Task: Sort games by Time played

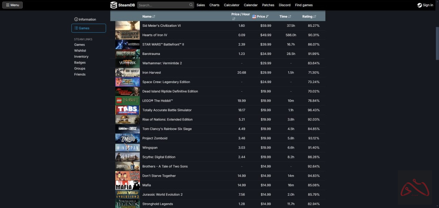Action: point(285,16)
